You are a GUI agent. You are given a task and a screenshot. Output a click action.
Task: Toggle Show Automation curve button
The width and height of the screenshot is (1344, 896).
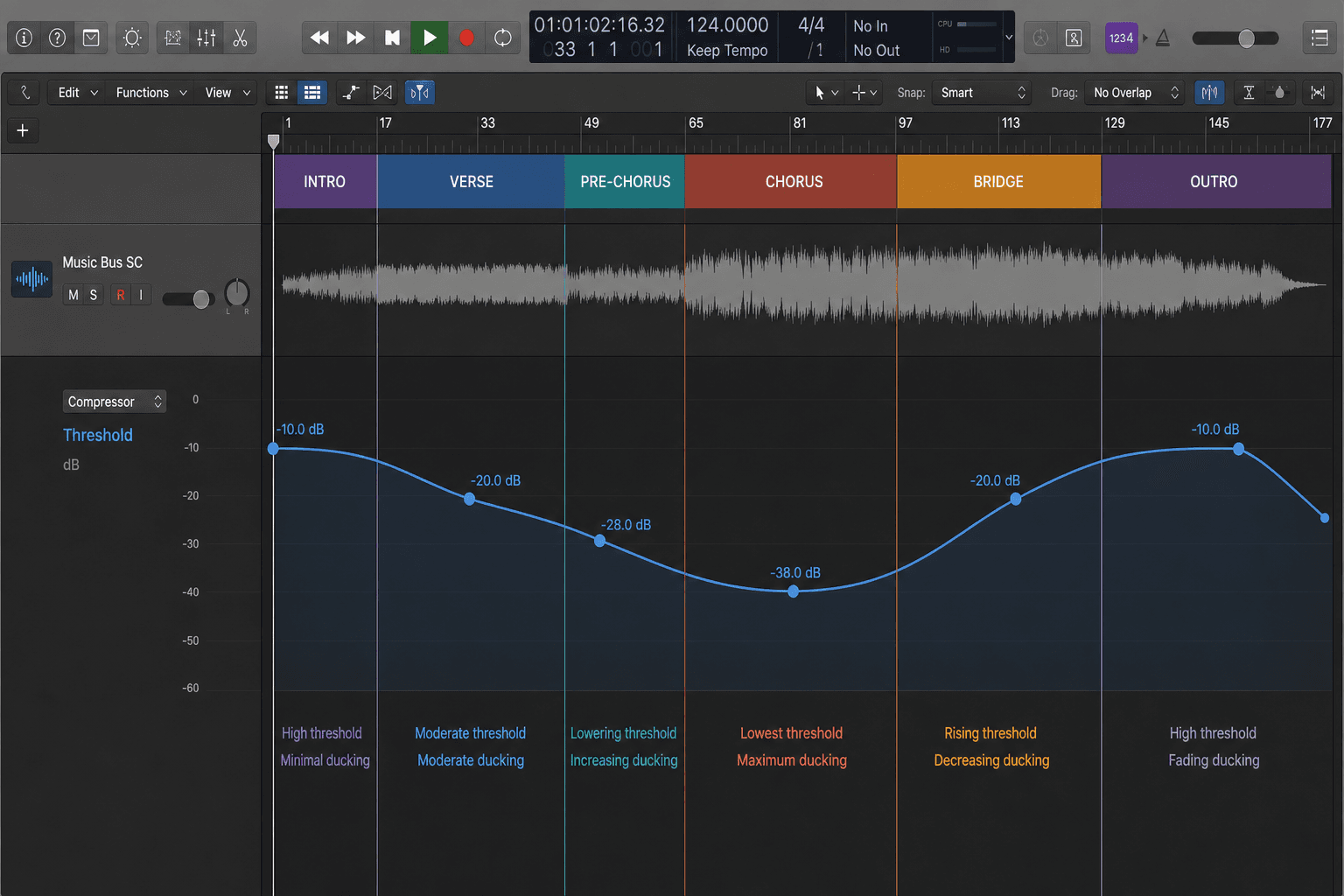click(x=351, y=93)
